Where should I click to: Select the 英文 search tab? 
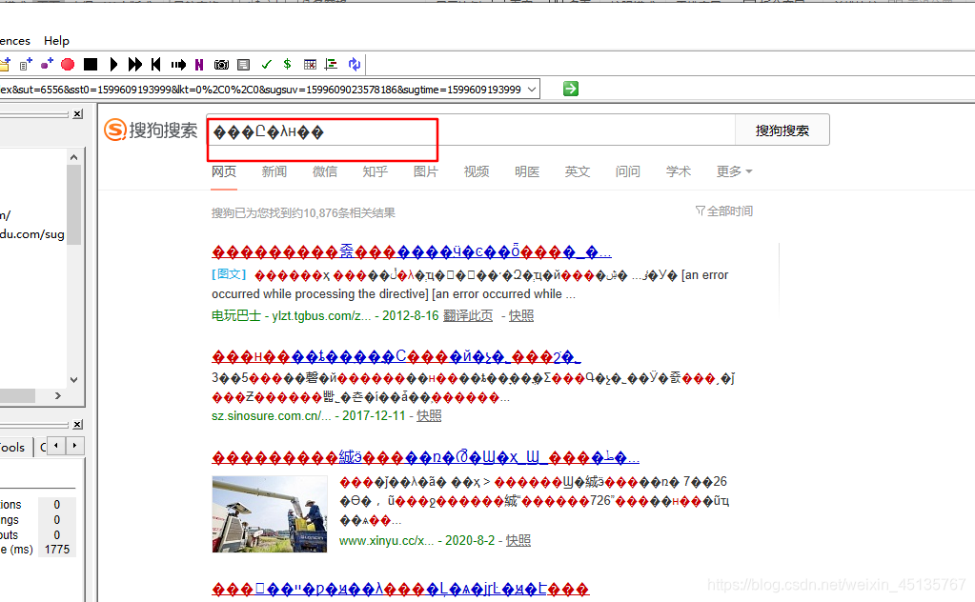coord(577,171)
